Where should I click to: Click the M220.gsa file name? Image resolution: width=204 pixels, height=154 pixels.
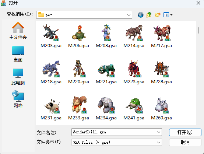click(78, 82)
